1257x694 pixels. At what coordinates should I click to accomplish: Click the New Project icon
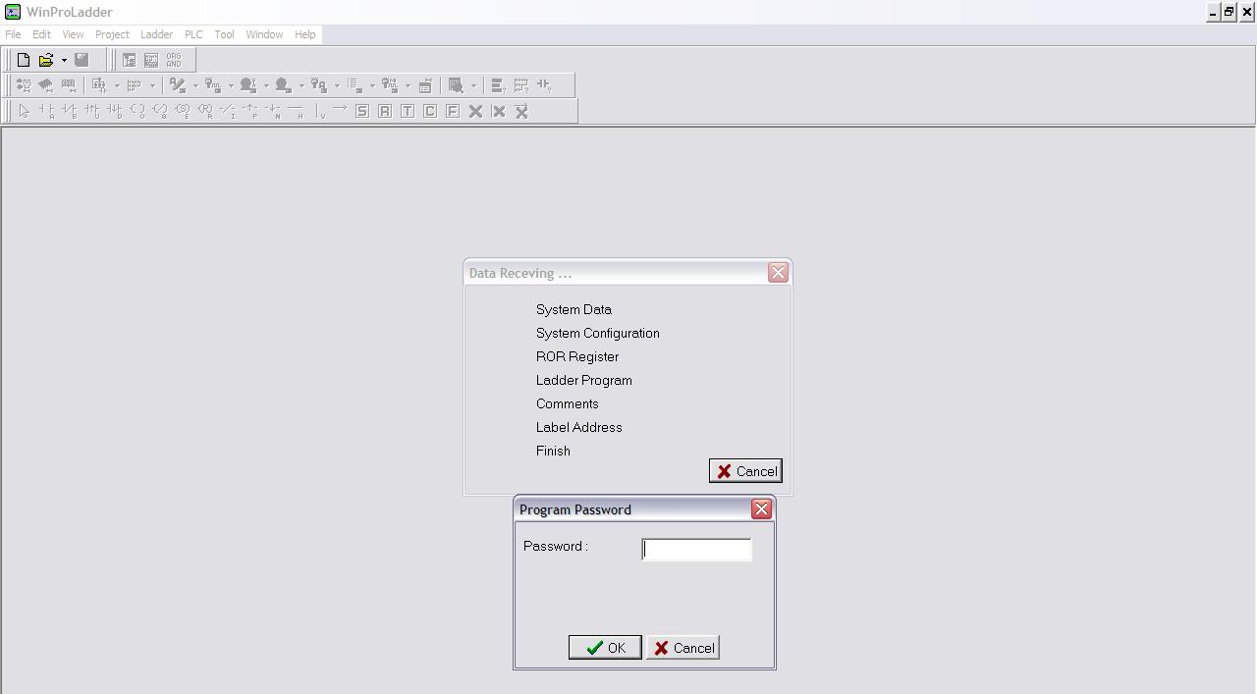coord(24,60)
